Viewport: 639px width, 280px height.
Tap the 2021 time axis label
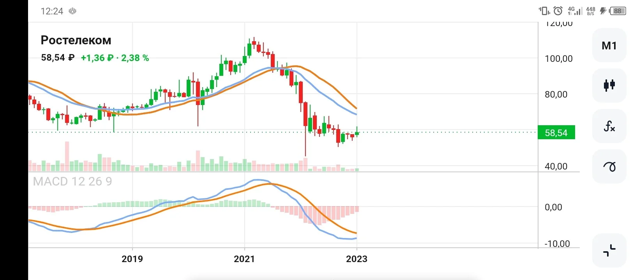(x=244, y=259)
